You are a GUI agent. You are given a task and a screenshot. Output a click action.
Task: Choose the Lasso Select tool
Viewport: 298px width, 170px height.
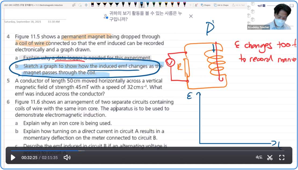point(80,5)
